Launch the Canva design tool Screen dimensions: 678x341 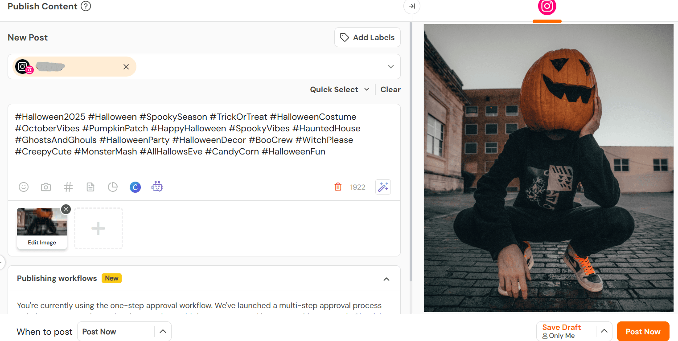pos(135,187)
